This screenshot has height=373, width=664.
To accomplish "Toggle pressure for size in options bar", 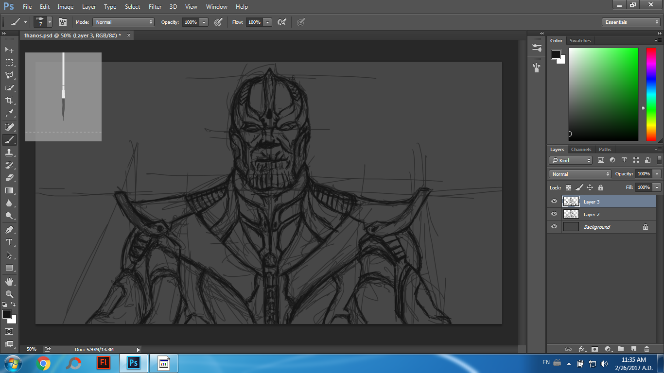I will point(301,22).
